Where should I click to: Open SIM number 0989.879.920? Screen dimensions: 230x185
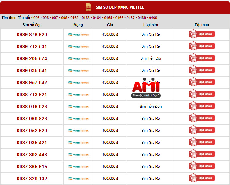click(32, 34)
